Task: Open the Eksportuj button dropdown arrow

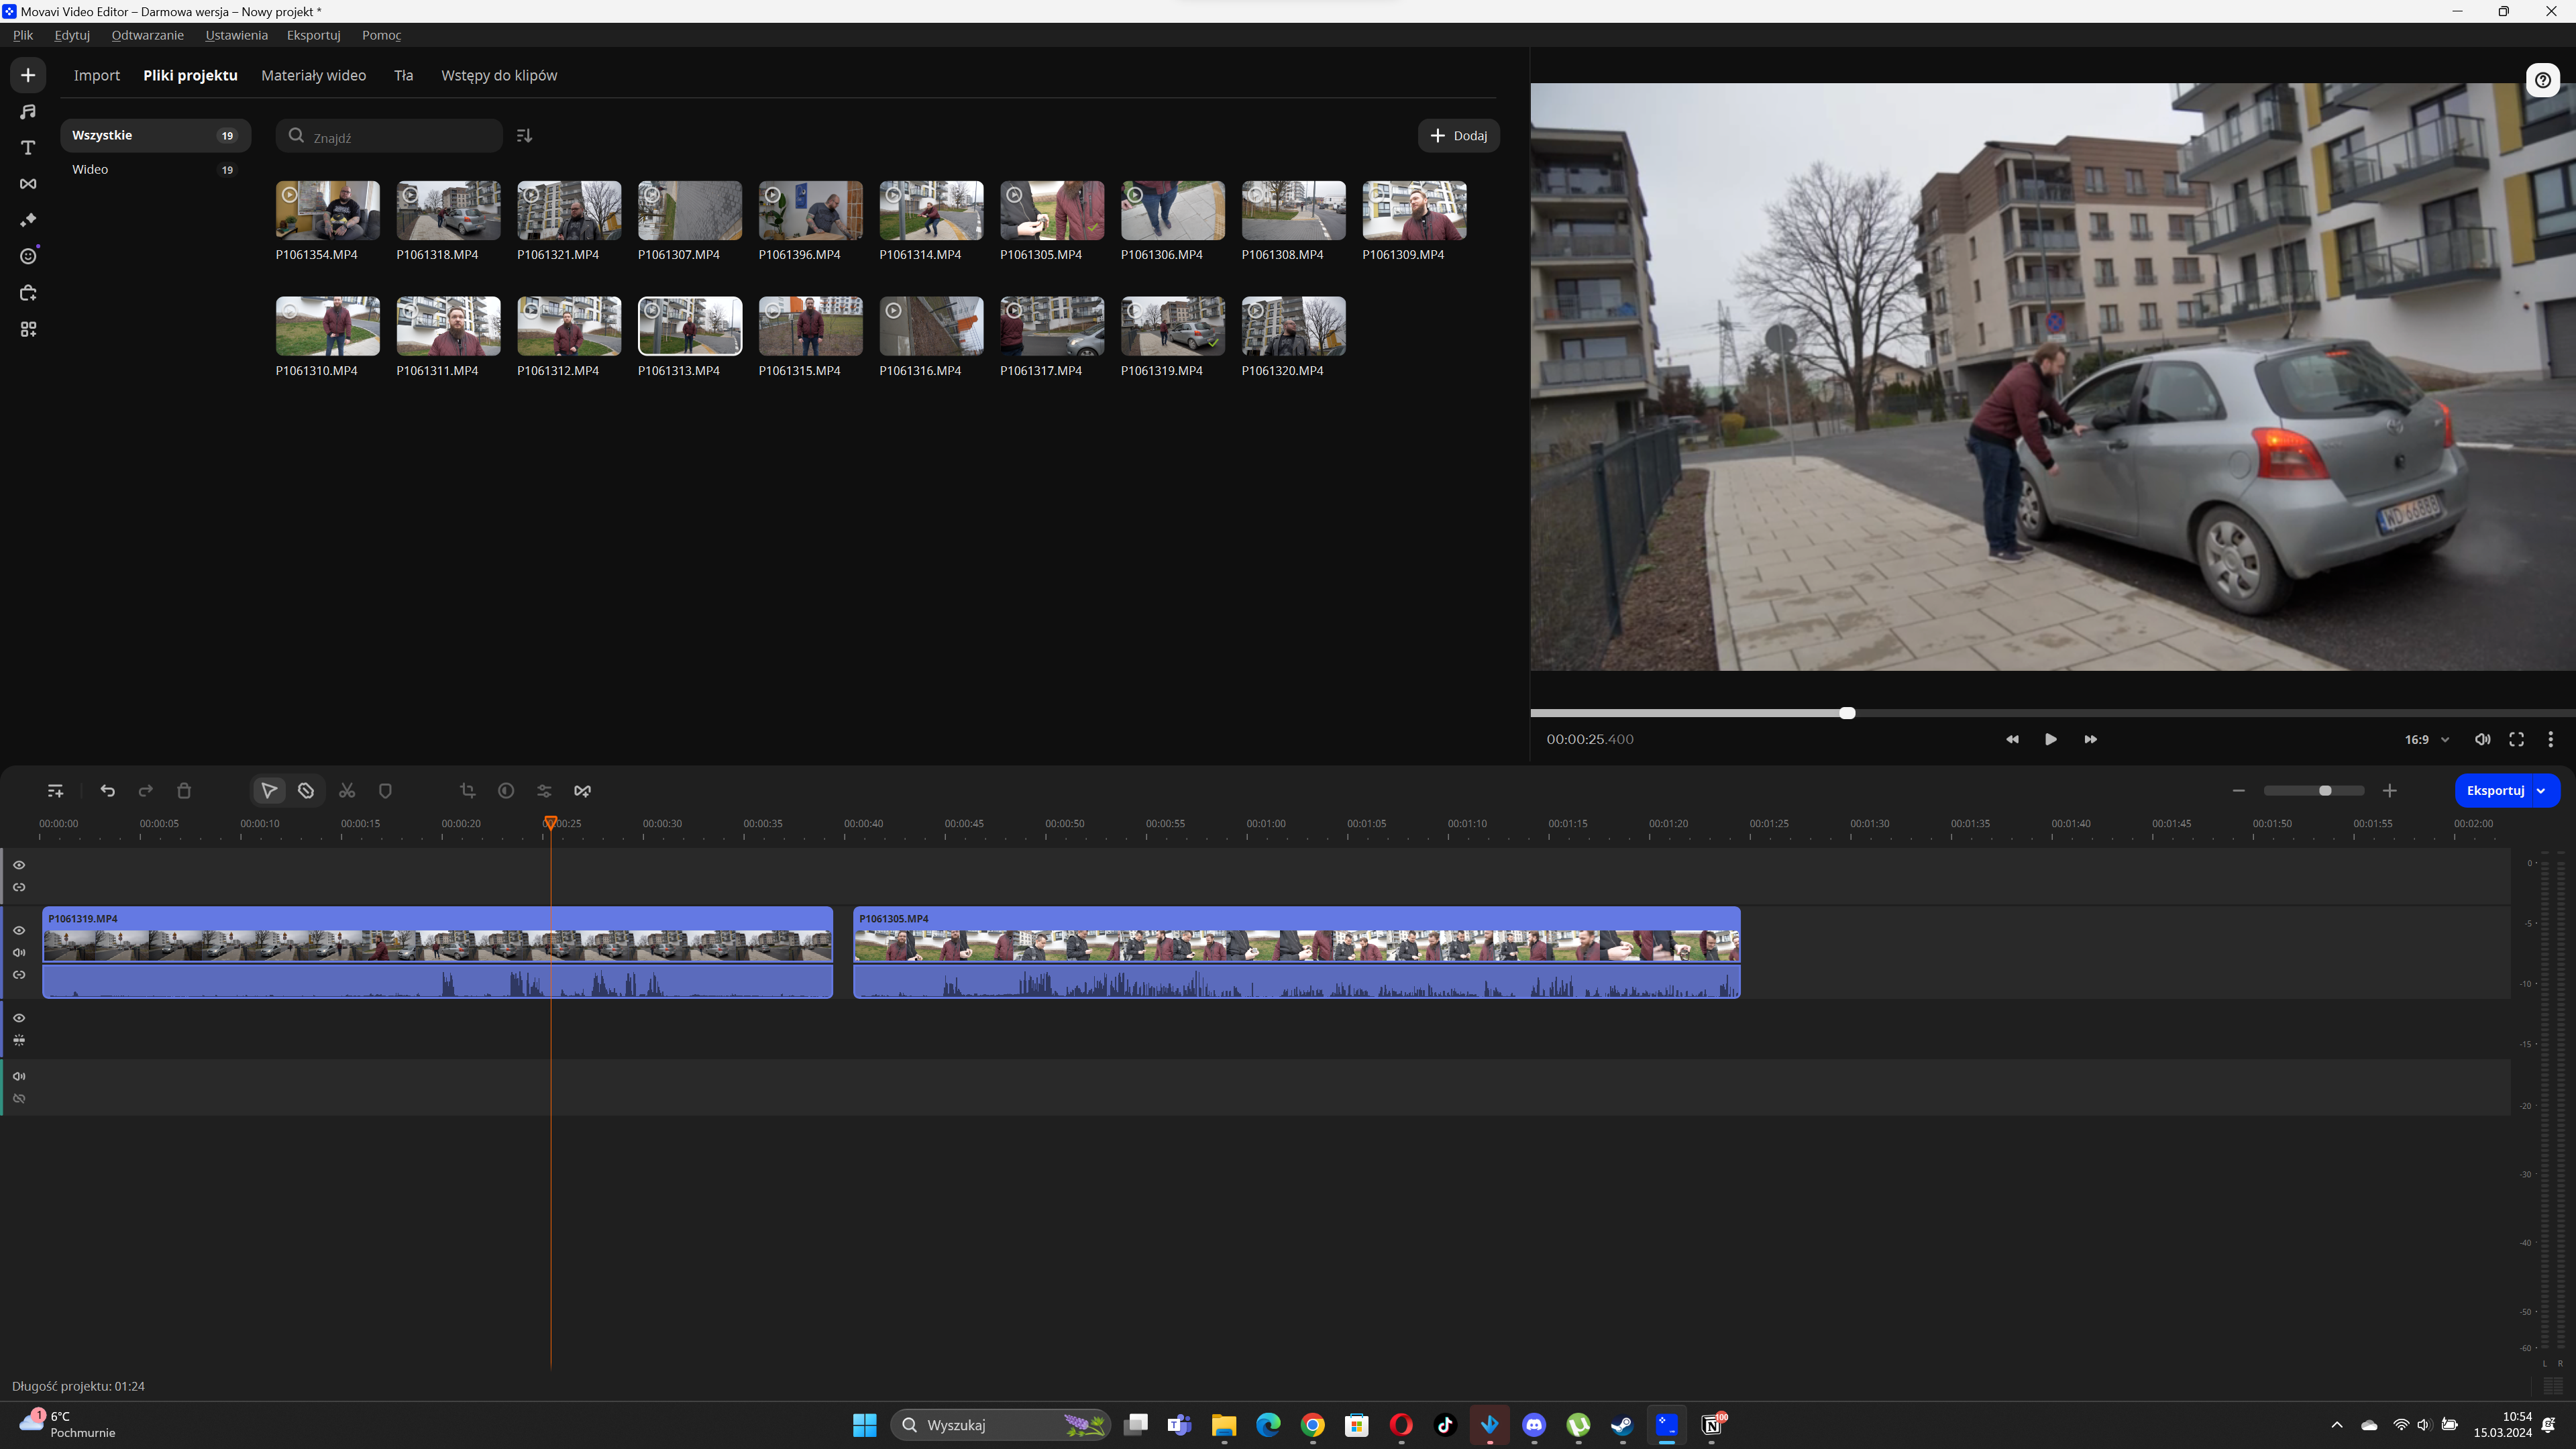Action: pos(2541,791)
